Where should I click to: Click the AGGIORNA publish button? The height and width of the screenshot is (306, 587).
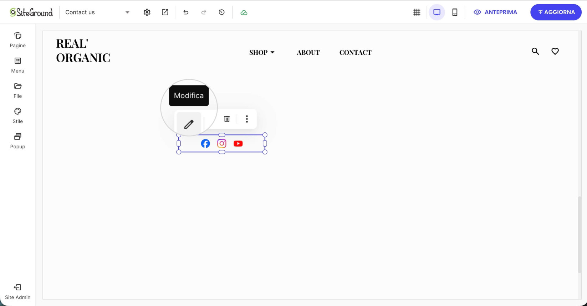tap(556, 12)
